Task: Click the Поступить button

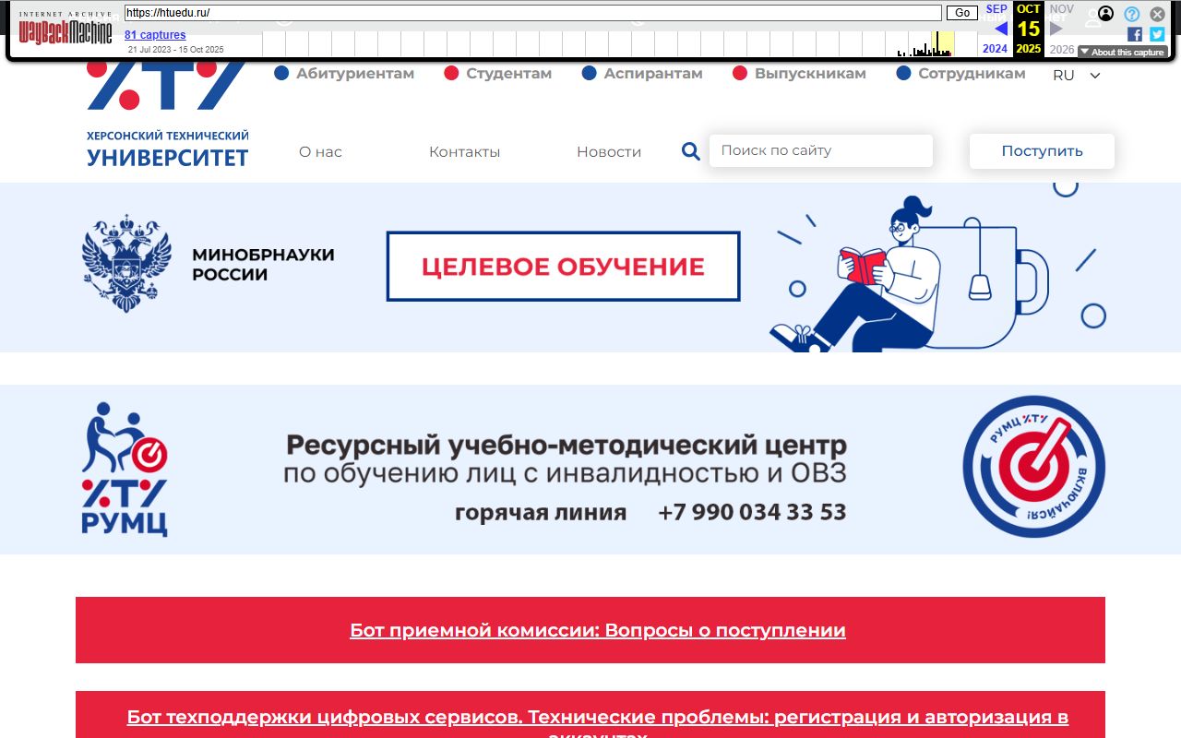Action: [1042, 151]
